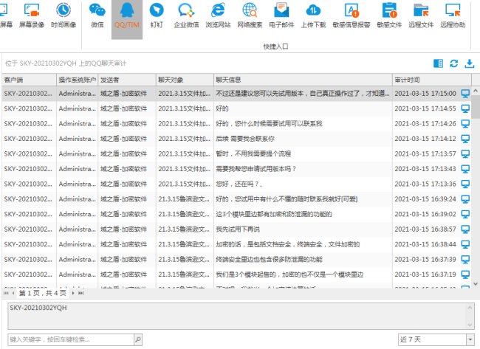Viewport: 480px width, 349px height.
Task: Click the keyword search magnifier button
Action: pos(138,339)
